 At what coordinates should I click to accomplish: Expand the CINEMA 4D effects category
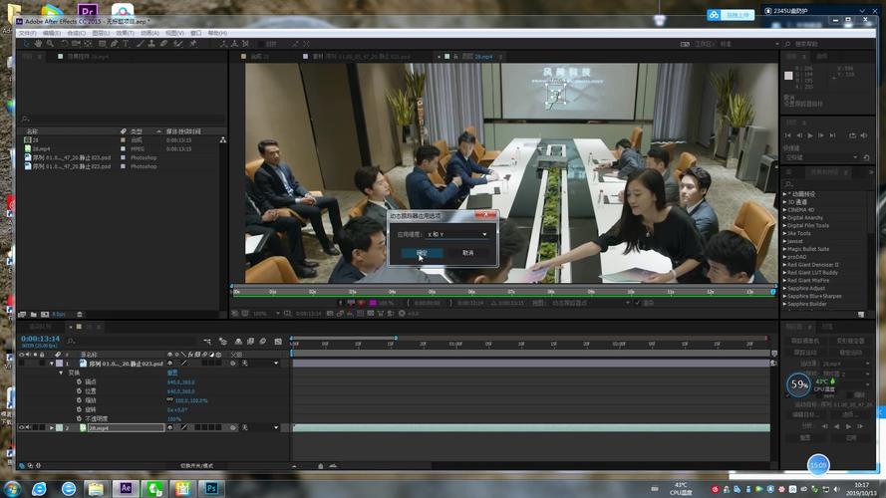pyautogui.click(x=785, y=209)
